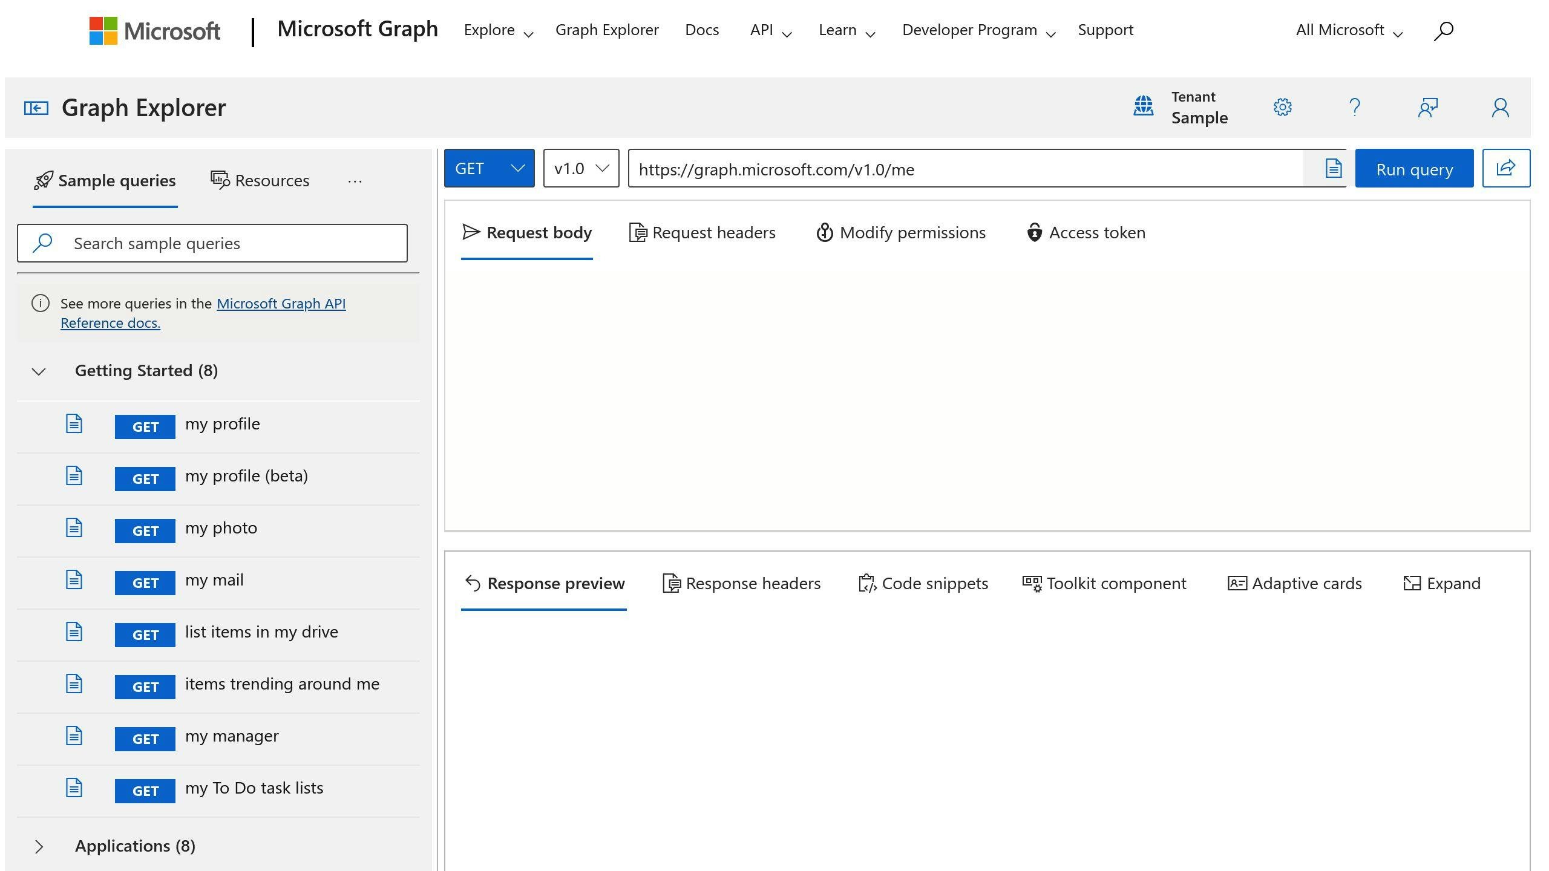Select the Request headers tab
The width and height of the screenshot is (1549, 871).
pyautogui.click(x=702, y=233)
